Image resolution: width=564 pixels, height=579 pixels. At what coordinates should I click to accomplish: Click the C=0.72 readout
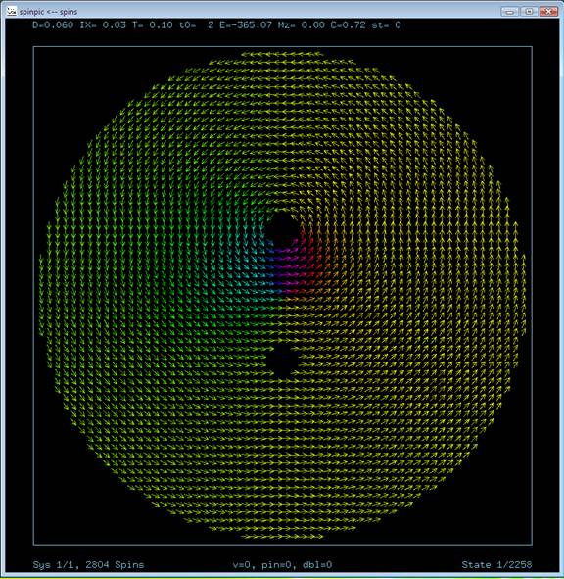tap(348, 25)
